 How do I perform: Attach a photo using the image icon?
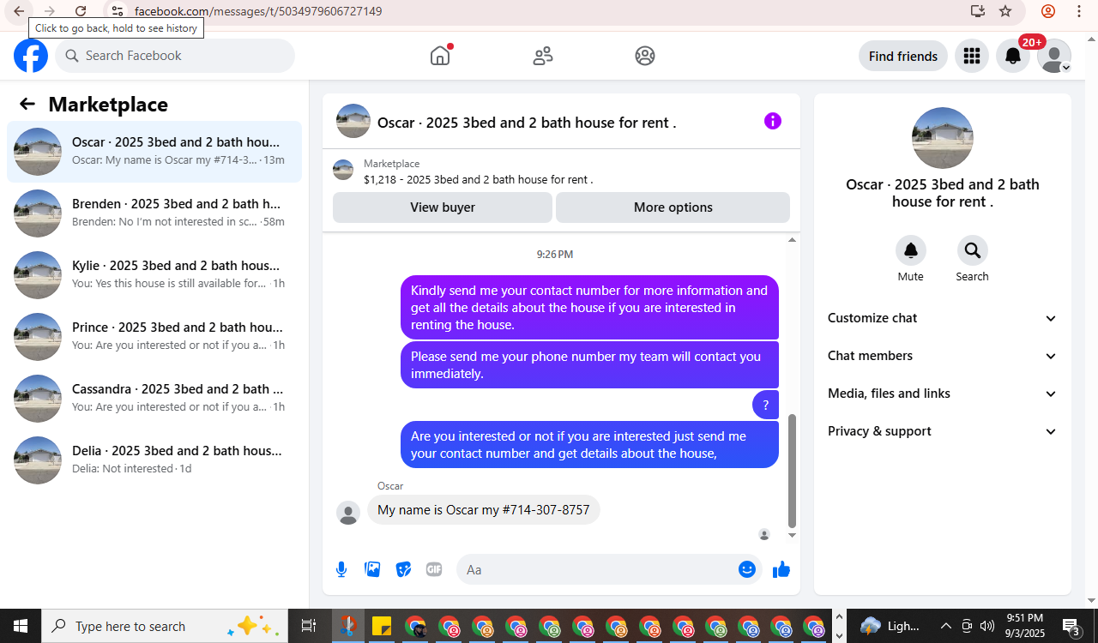click(x=372, y=569)
